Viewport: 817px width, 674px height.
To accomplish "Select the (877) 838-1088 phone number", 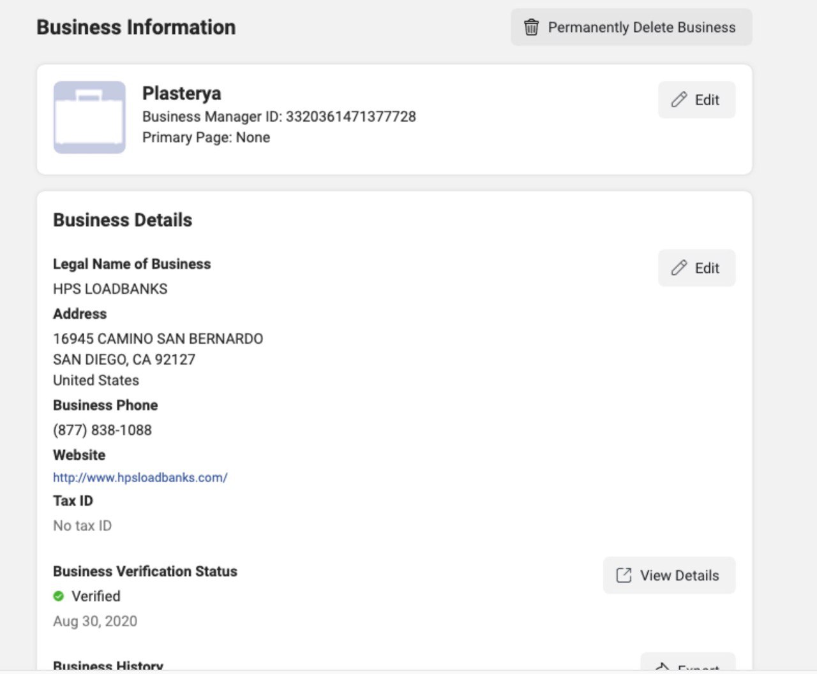I will click(102, 430).
